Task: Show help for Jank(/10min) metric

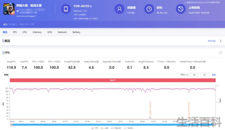Action: point(98,62)
